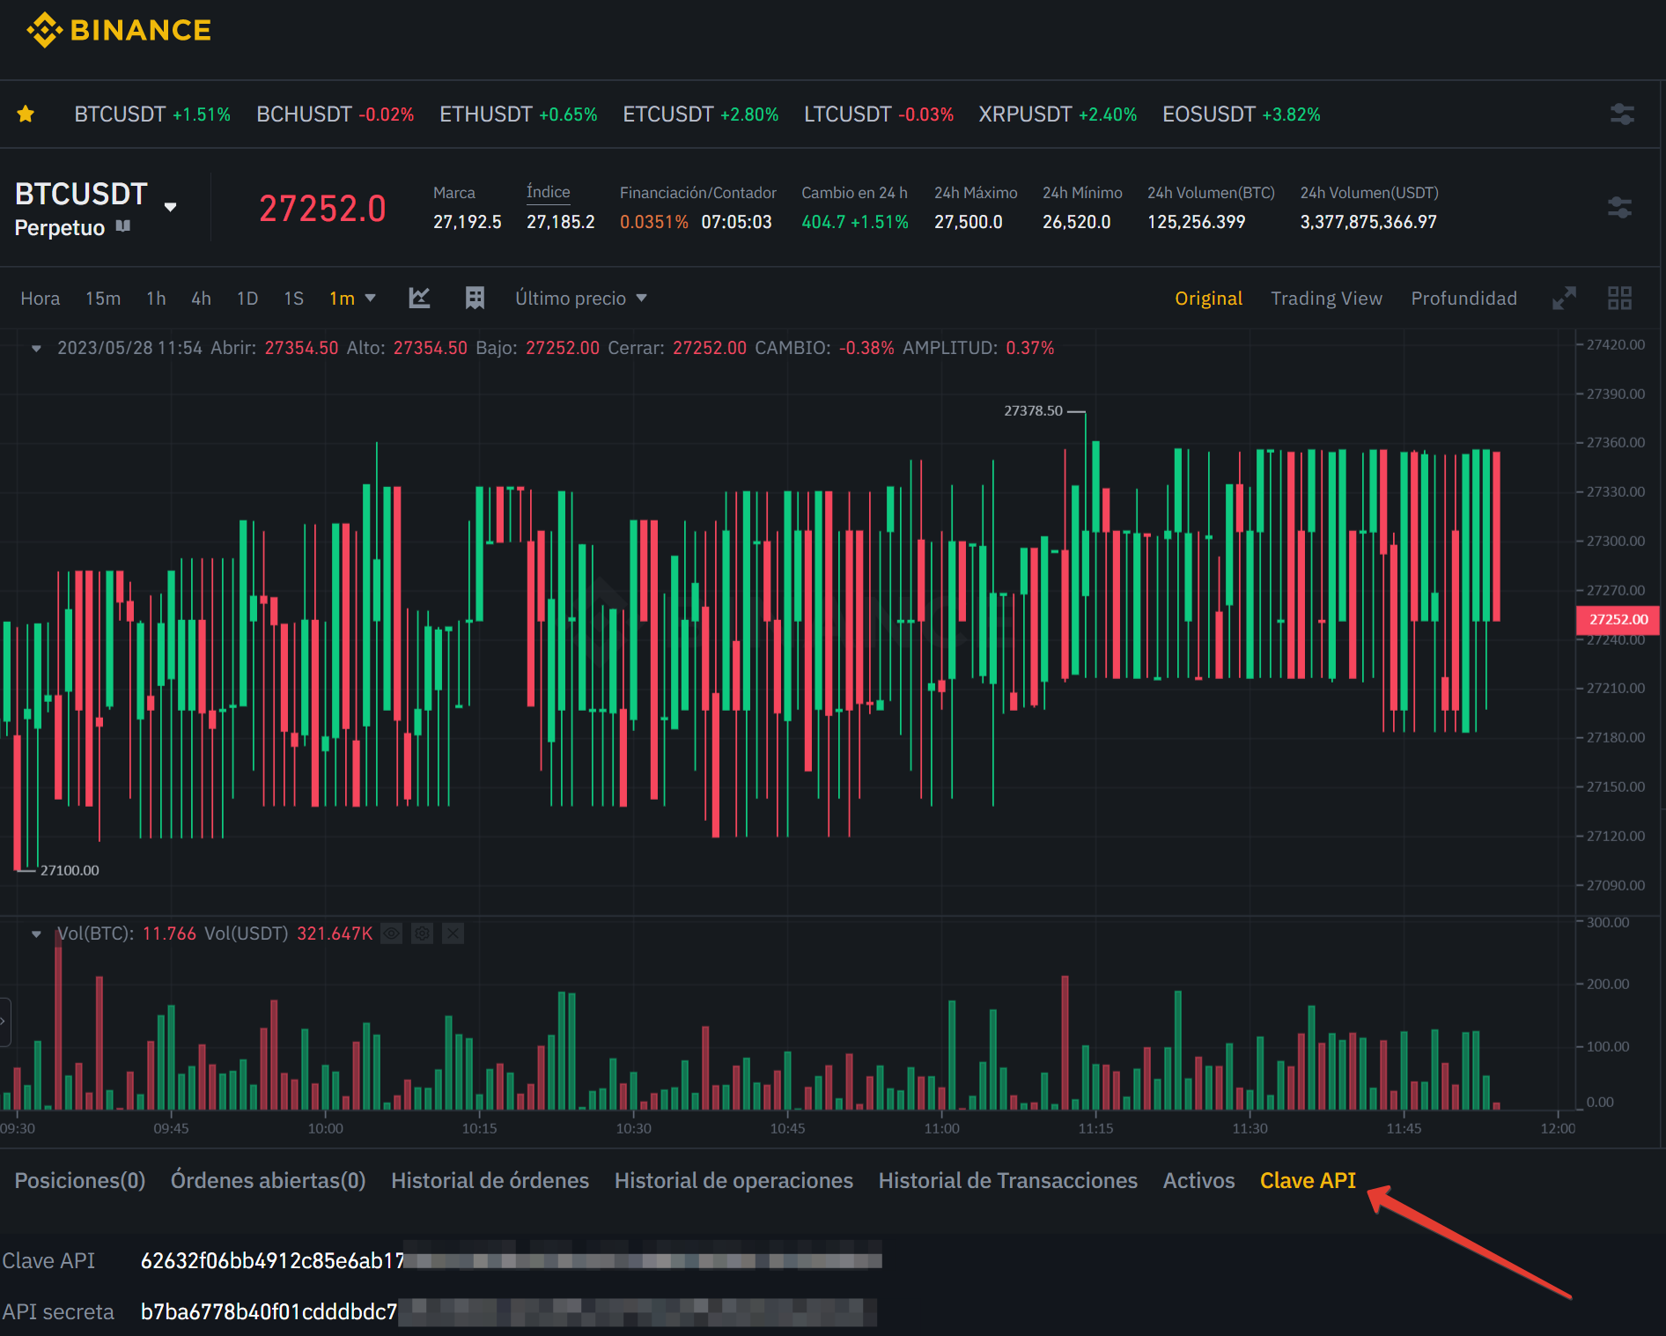
Task: Click the 11:00 time axis label
Action: (941, 1128)
